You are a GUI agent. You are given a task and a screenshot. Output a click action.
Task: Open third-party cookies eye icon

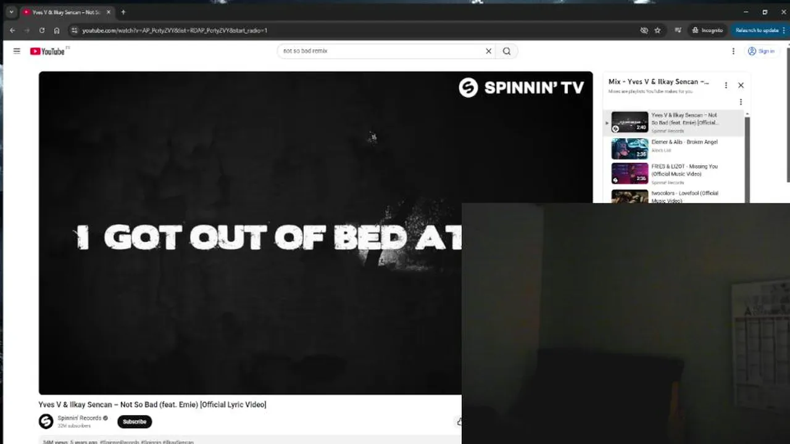(x=644, y=30)
